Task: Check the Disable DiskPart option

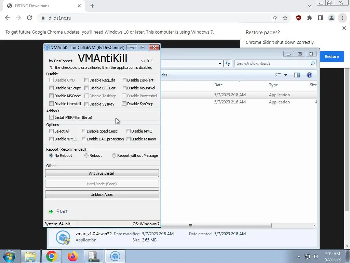Action: pos(124,80)
